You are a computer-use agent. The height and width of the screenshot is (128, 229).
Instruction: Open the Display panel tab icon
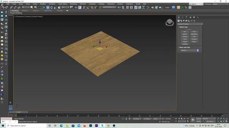click(194, 17)
